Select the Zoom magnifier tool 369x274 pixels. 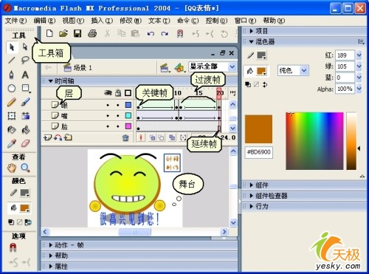[25, 168]
